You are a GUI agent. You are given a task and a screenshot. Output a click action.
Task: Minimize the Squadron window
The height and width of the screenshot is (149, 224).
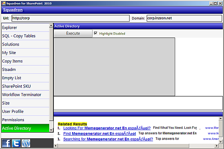point(211,3)
